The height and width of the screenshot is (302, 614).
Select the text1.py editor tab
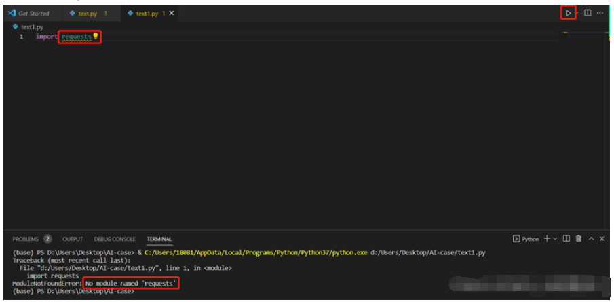pyautogui.click(x=146, y=14)
